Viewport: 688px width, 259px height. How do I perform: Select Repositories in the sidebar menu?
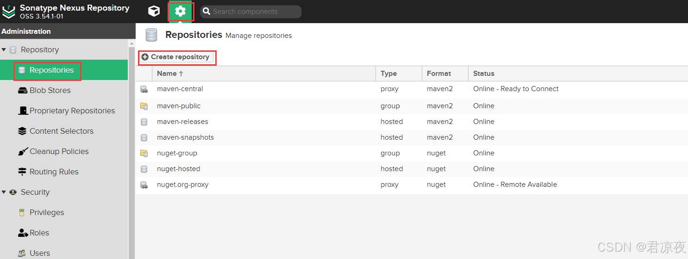51,70
